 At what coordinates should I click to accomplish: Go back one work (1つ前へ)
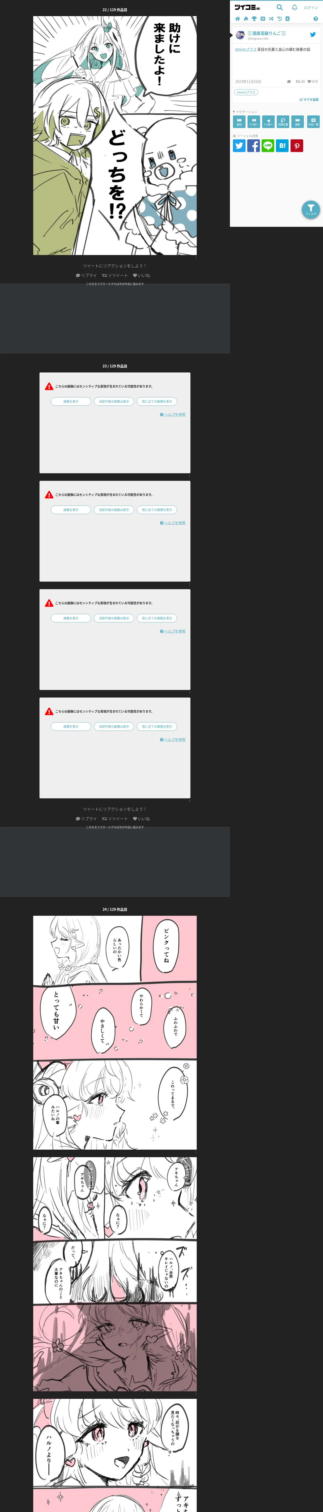point(268,121)
